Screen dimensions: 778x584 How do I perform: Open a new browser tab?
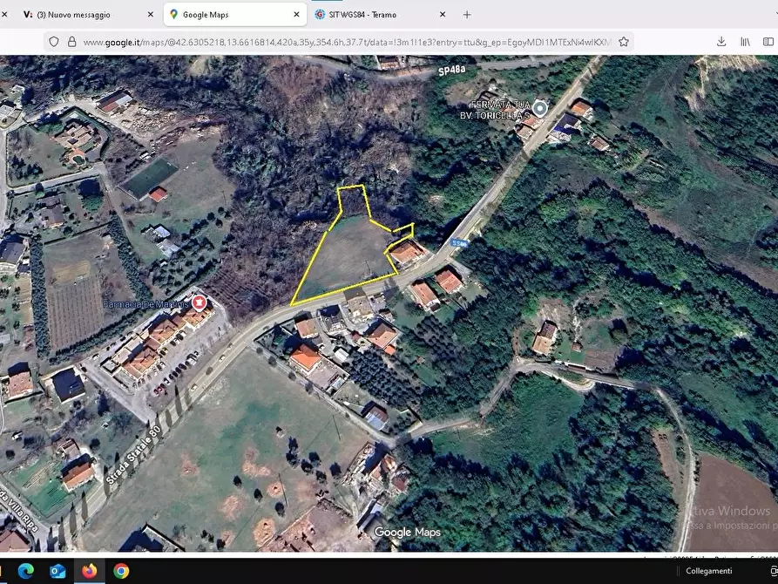tap(468, 14)
